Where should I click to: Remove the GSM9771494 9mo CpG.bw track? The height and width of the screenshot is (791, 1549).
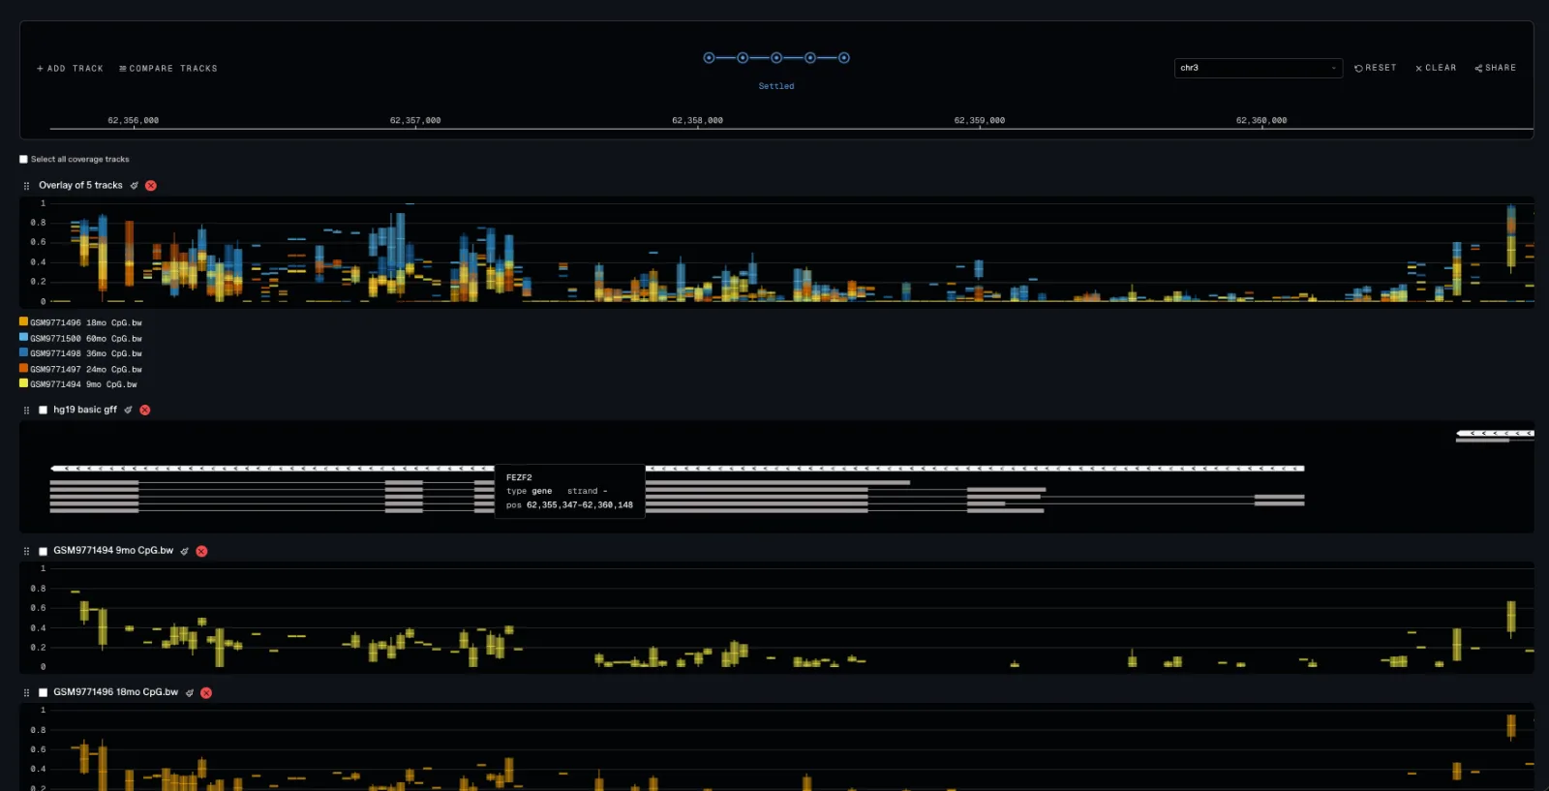click(201, 551)
